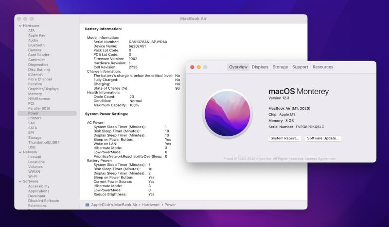Select Diagnostics in the sidebar
Screen dimensions: 389x227
38,65
